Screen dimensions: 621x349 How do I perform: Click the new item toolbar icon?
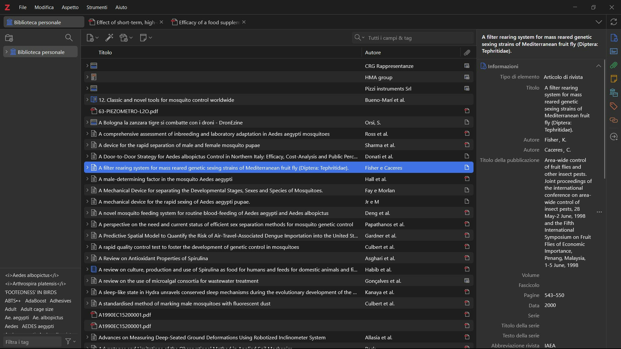click(x=90, y=38)
